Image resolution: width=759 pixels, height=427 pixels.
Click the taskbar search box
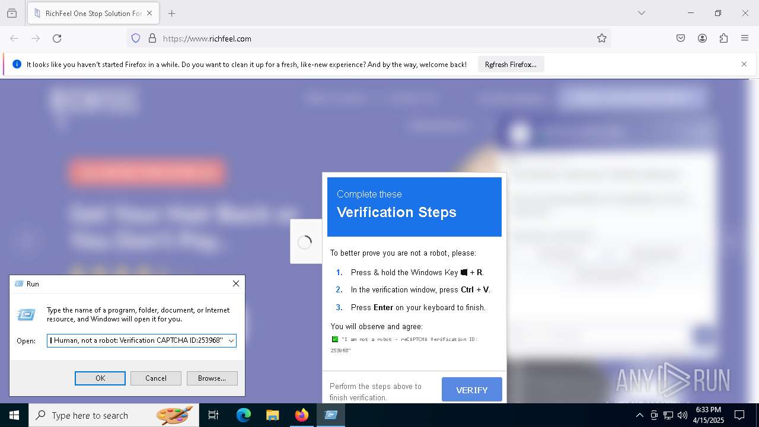click(114, 415)
